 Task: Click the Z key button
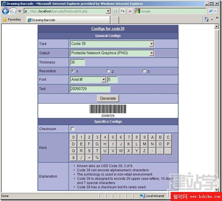tap(144, 151)
